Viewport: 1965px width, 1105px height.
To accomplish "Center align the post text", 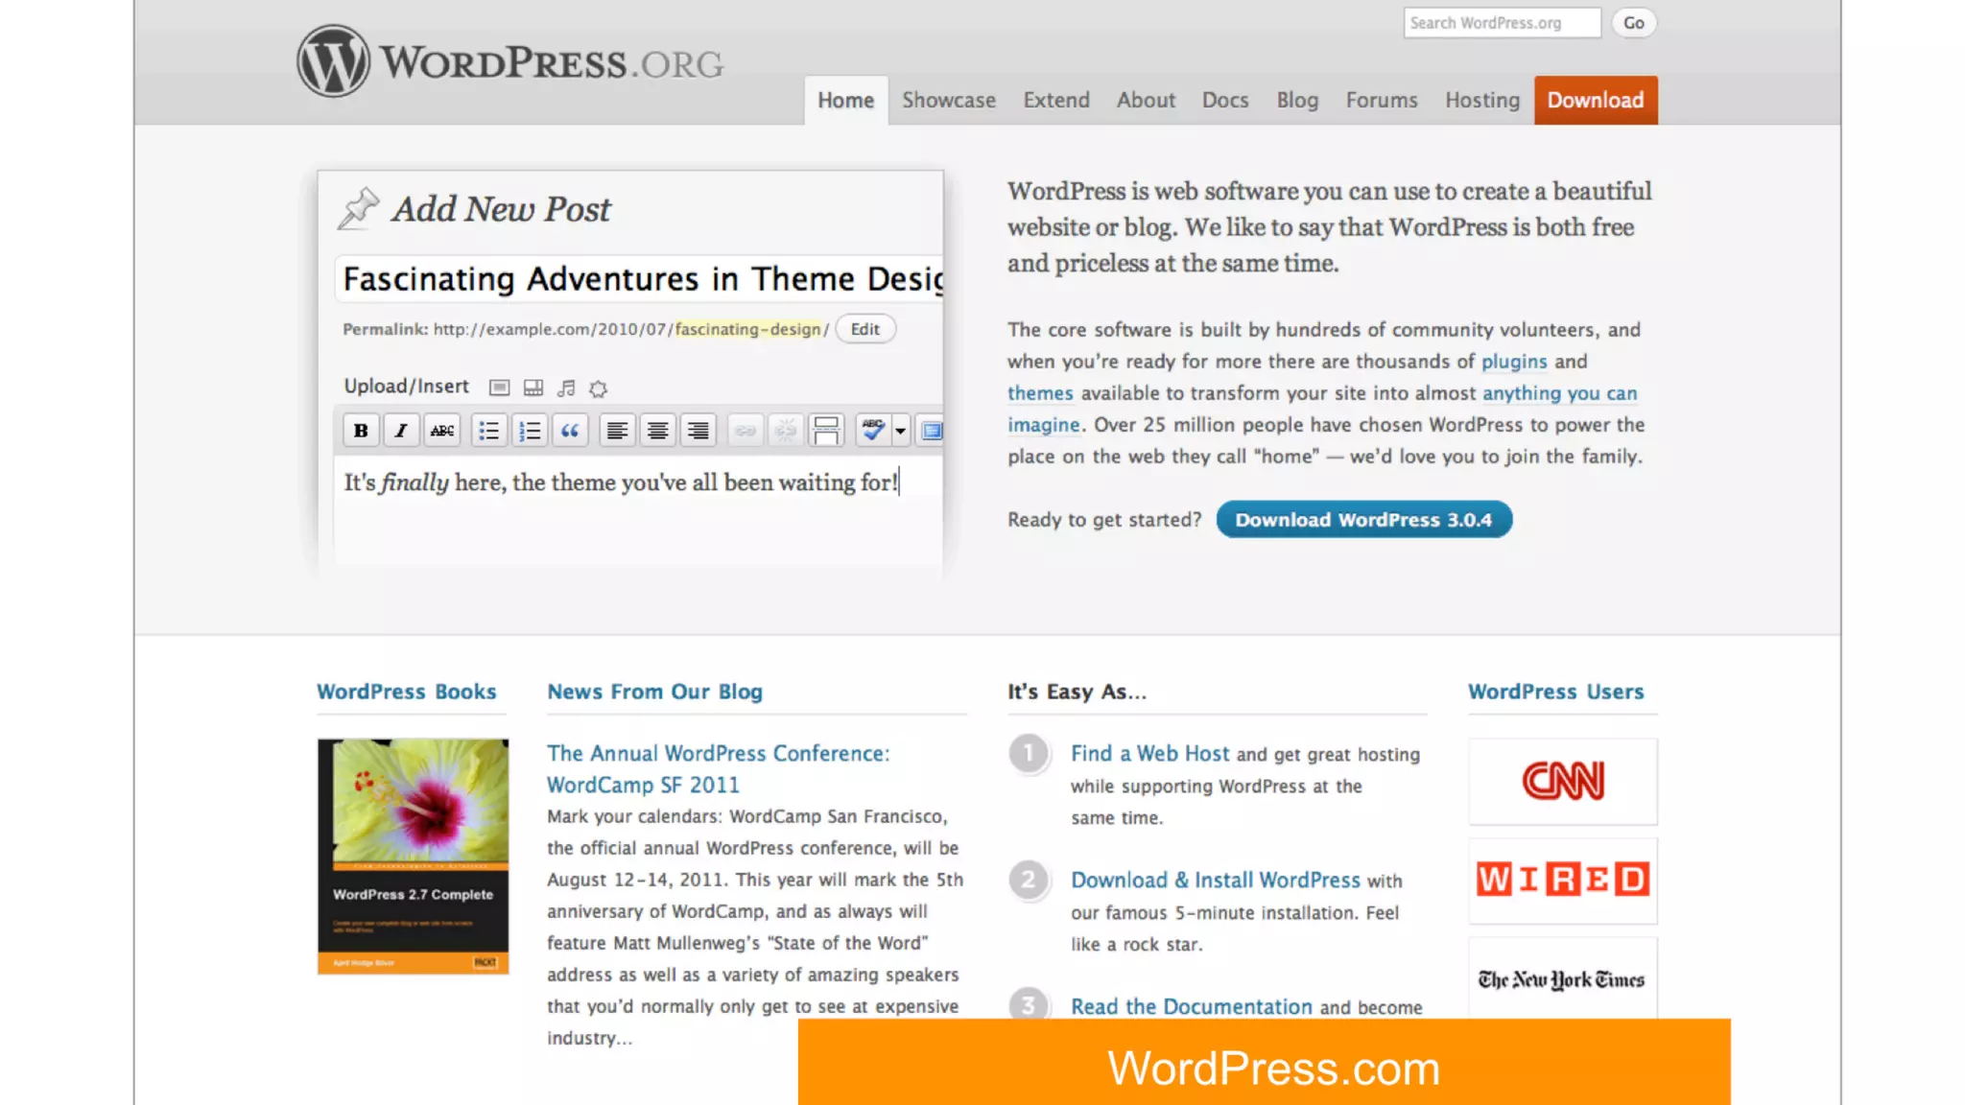I will 657,431.
